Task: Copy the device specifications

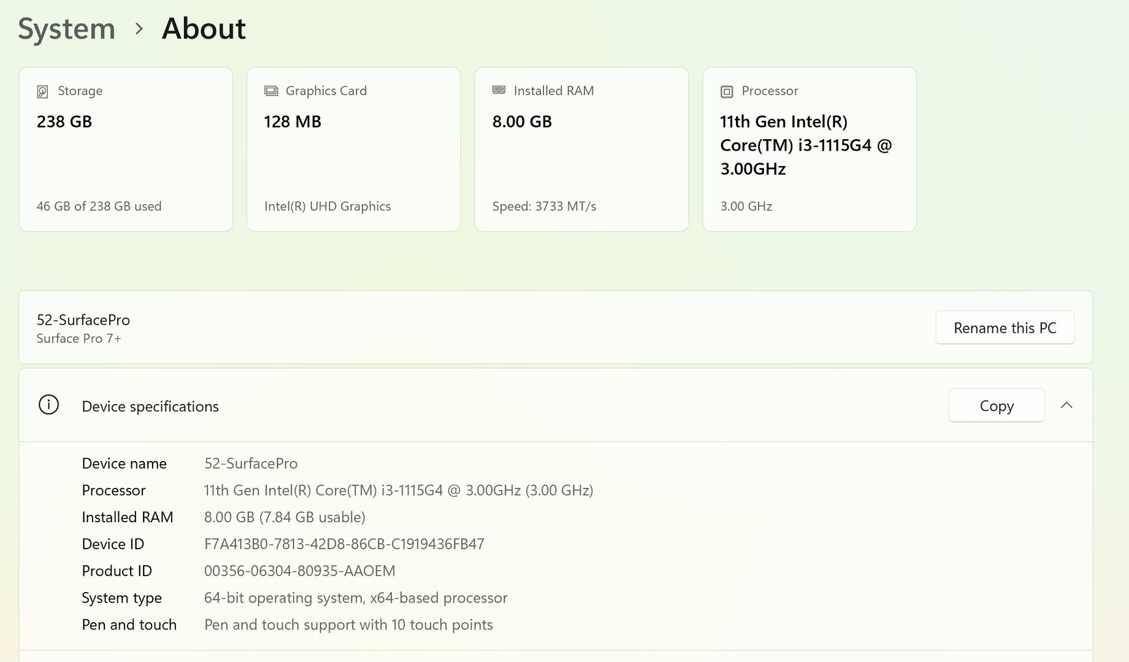Action: [996, 405]
